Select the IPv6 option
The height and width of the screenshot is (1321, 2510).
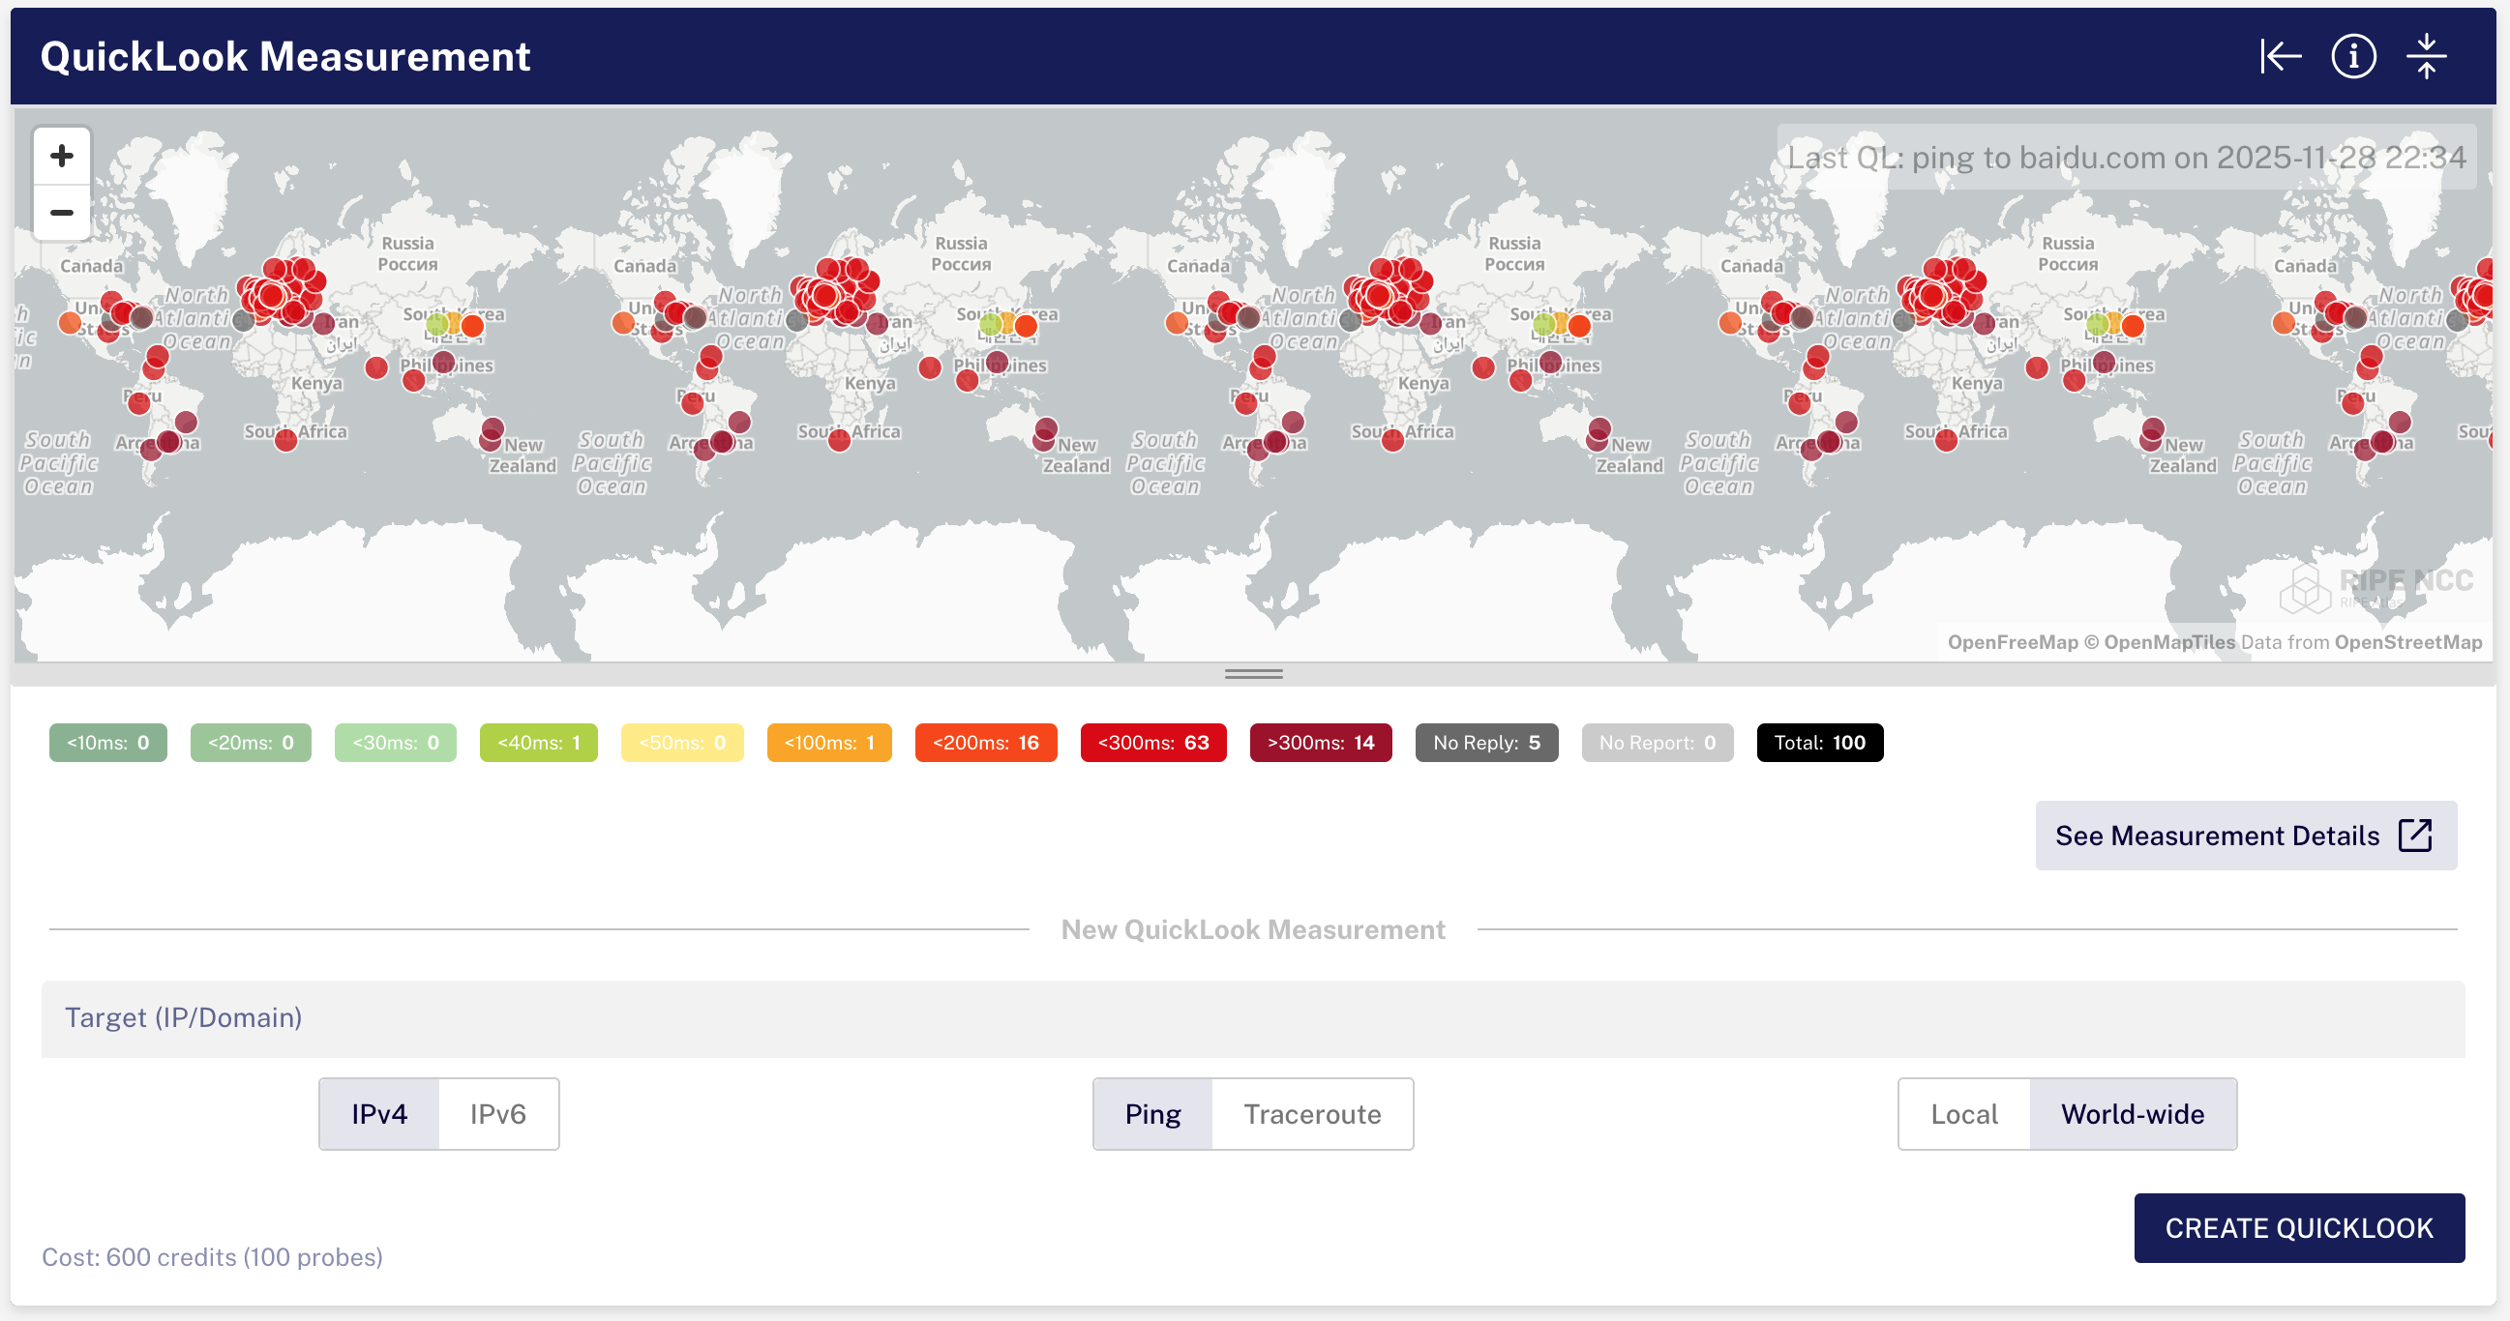(x=498, y=1114)
